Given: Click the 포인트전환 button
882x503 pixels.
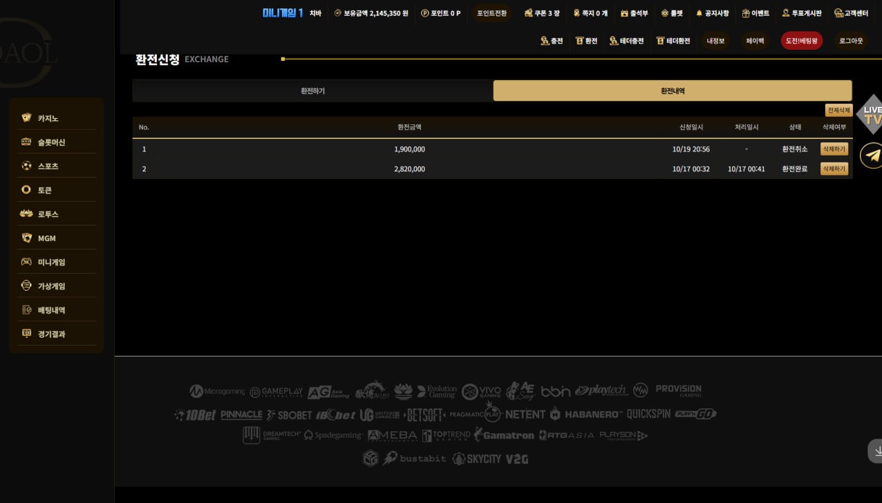Looking at the screenshot, I should (491, 13).
